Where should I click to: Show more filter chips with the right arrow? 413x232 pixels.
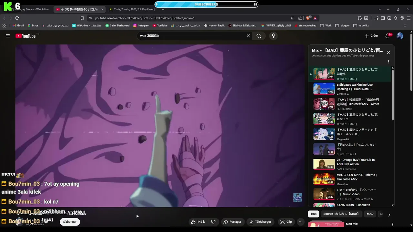[x=389, y=215]
